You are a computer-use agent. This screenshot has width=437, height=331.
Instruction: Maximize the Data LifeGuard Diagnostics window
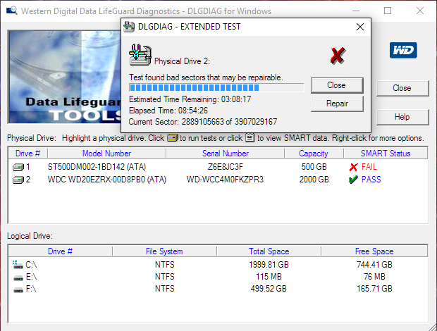pos(388,11)
